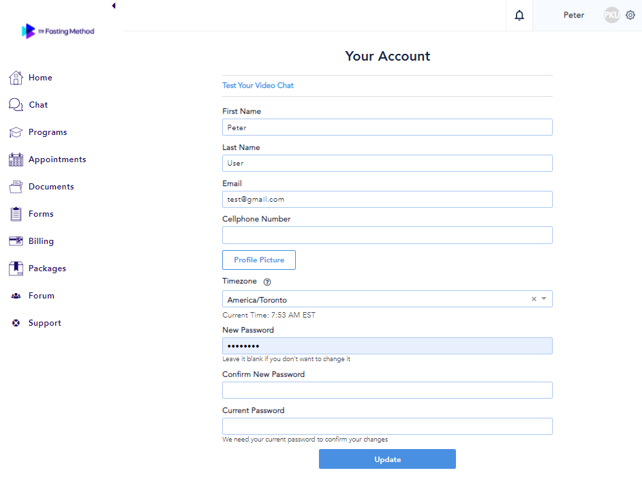Image resolution: width=642 pixels, height=492 pixels.
Task: Click the Documents folder icon
Action: [x=16, y=187]
